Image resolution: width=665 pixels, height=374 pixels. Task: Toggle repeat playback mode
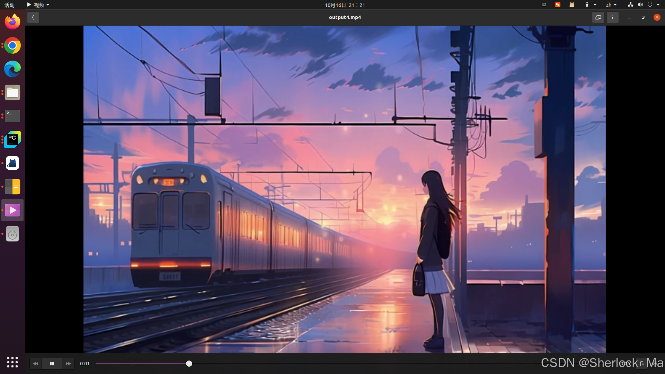pyautogui.click(x=642, y=364)
